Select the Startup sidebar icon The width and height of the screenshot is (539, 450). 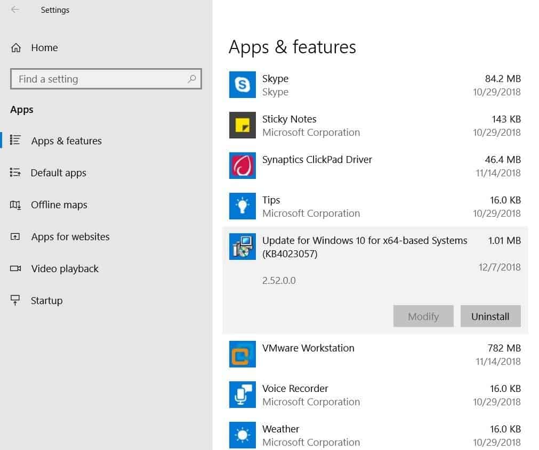pyautogui.click(x=15, y=300)
